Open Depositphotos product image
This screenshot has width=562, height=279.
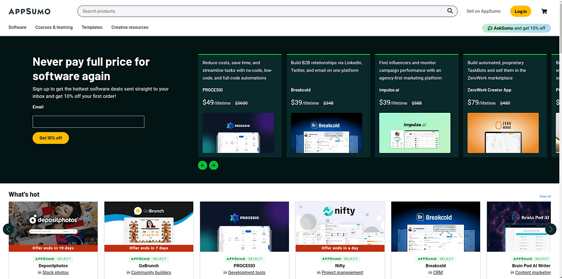[53, 227]
